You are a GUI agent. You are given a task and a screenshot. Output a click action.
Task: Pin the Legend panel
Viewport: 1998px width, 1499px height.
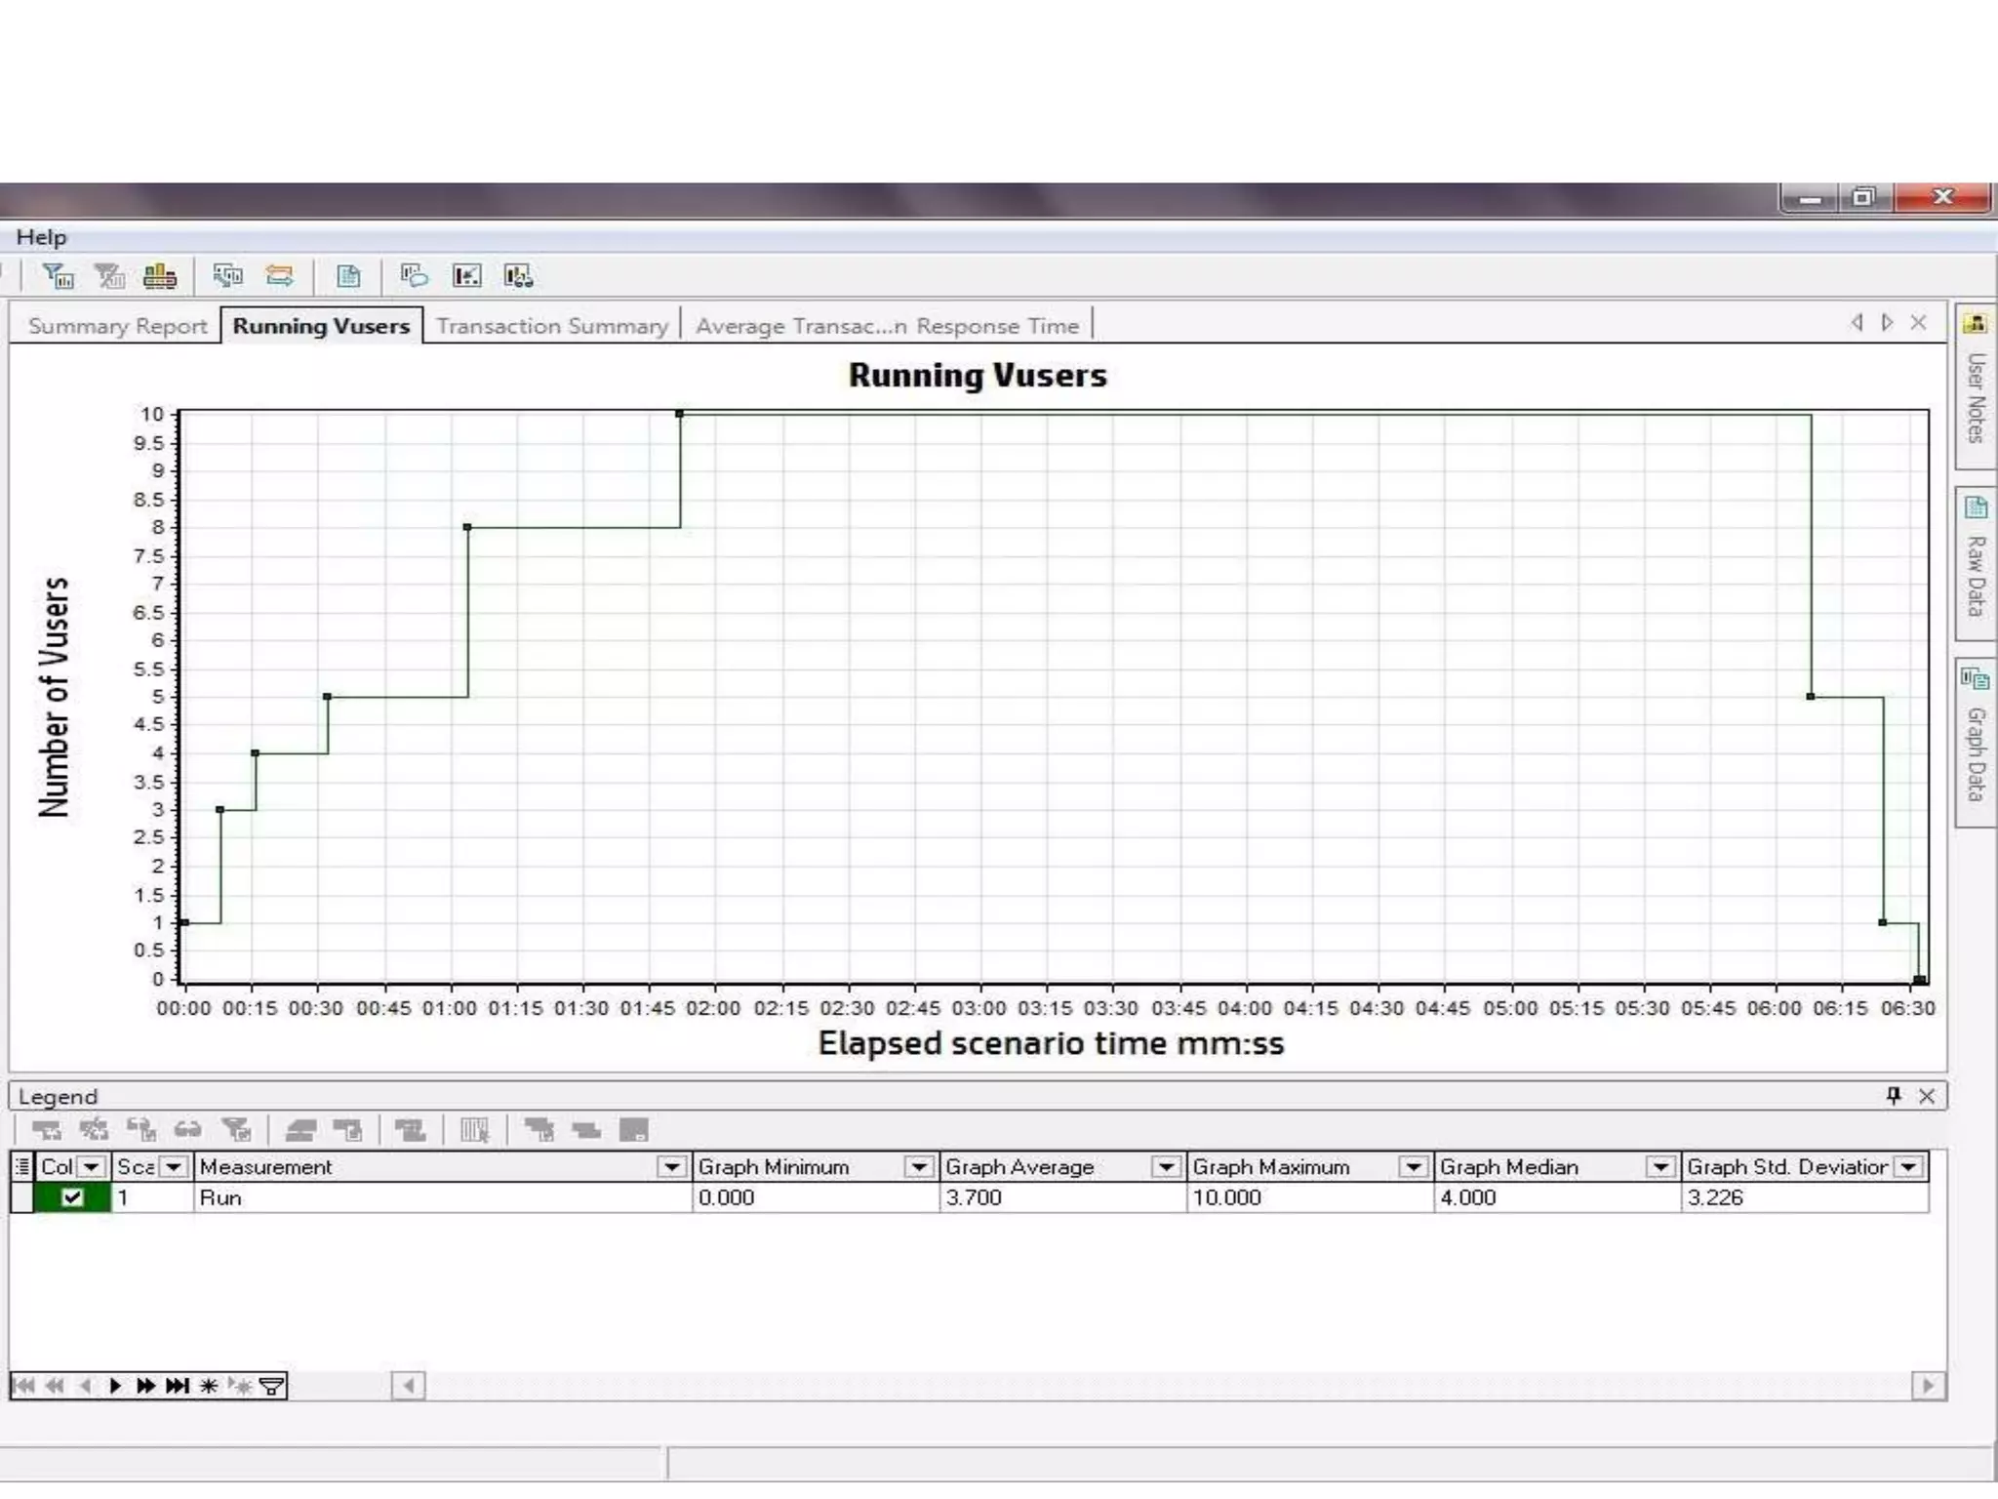pos(1894,1096)
